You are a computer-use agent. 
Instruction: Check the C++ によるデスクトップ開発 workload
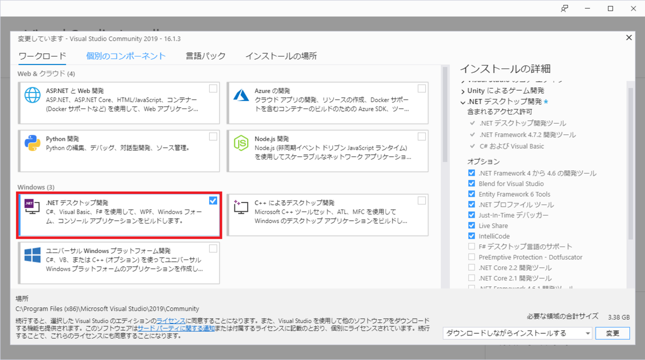(421, 200)
